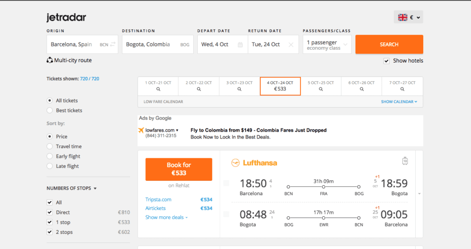Open the Tripsta.com deal link
Viewport: 471px width, 249px height.
(x=158, y=199)
